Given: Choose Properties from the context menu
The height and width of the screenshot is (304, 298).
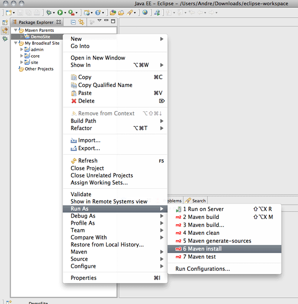Looking at the screenshot, I should coord(115,278).
